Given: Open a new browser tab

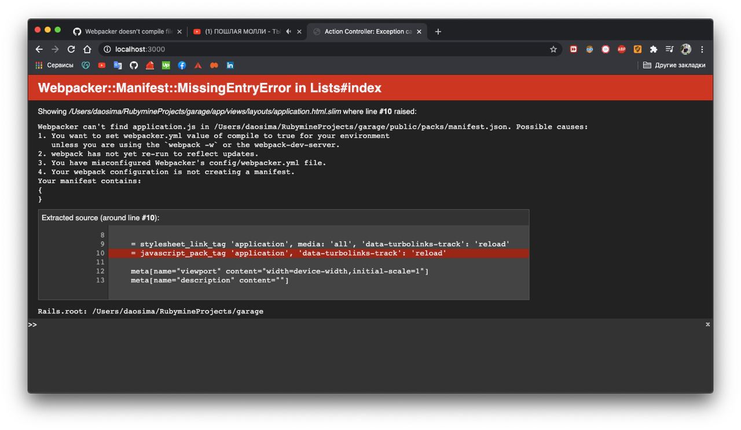Looking at the screenshot, I should click(438, 32).
